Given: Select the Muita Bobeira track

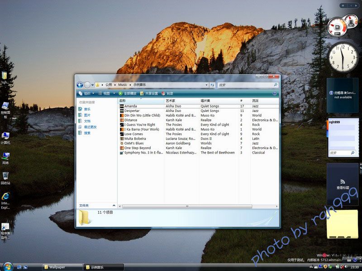Looking at the screenshot, I should [x=135, y=139].
